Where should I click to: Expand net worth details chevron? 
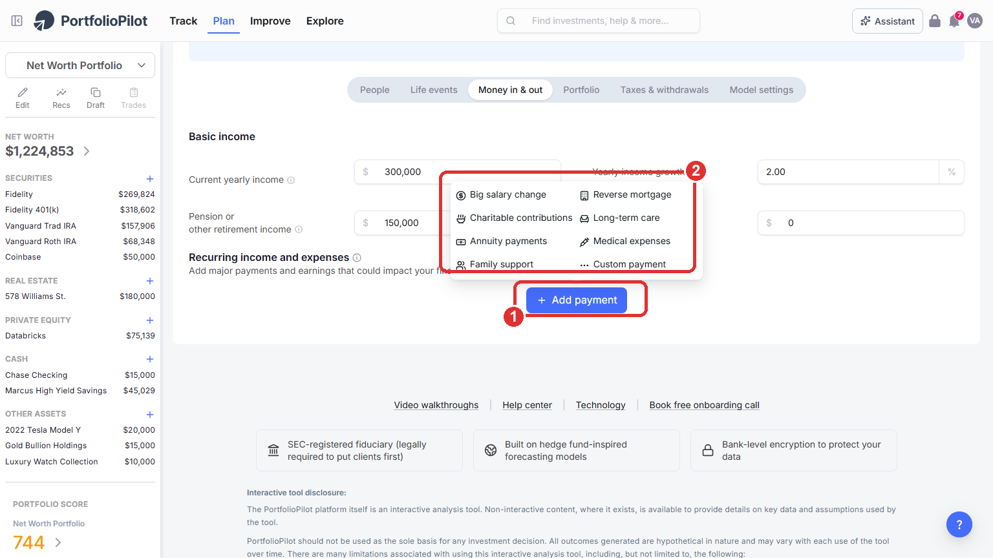[87, 151]
